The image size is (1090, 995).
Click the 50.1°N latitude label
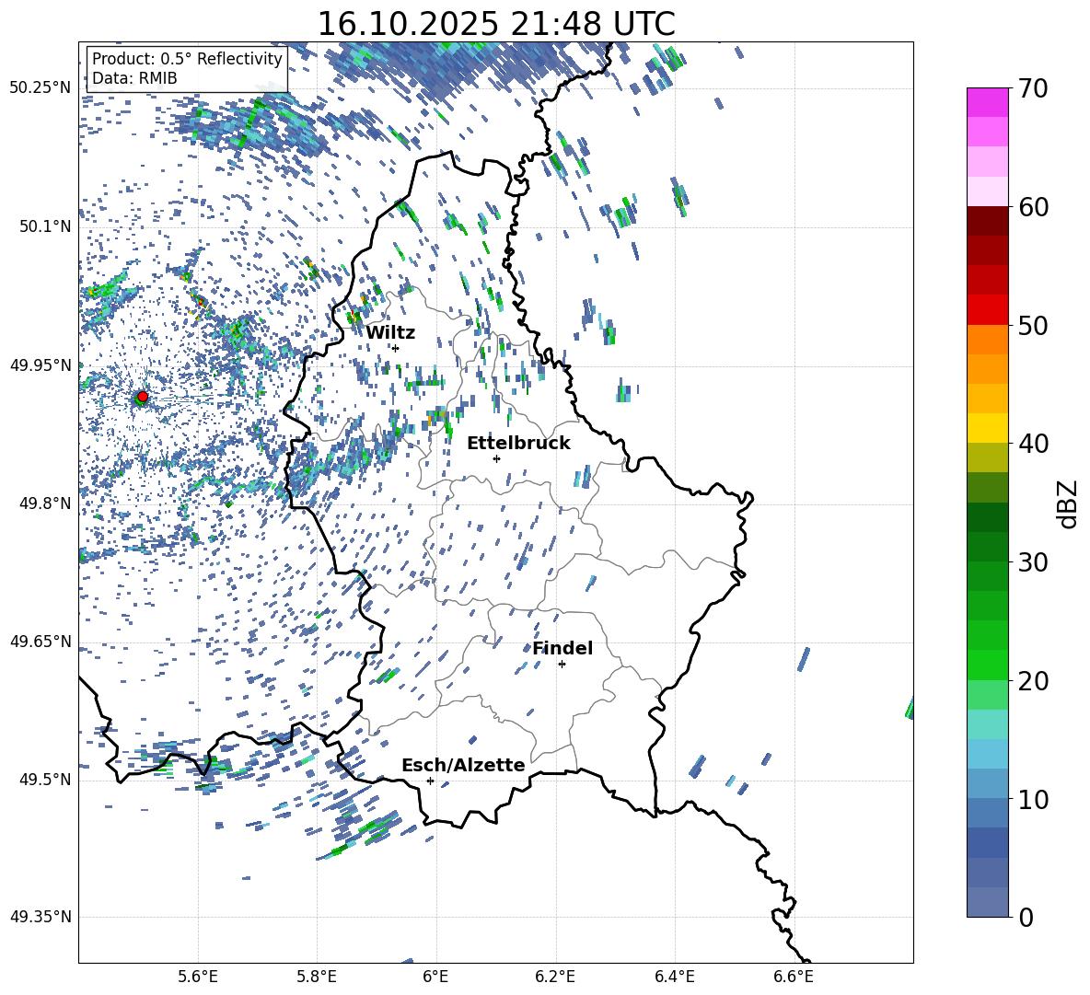46,226
